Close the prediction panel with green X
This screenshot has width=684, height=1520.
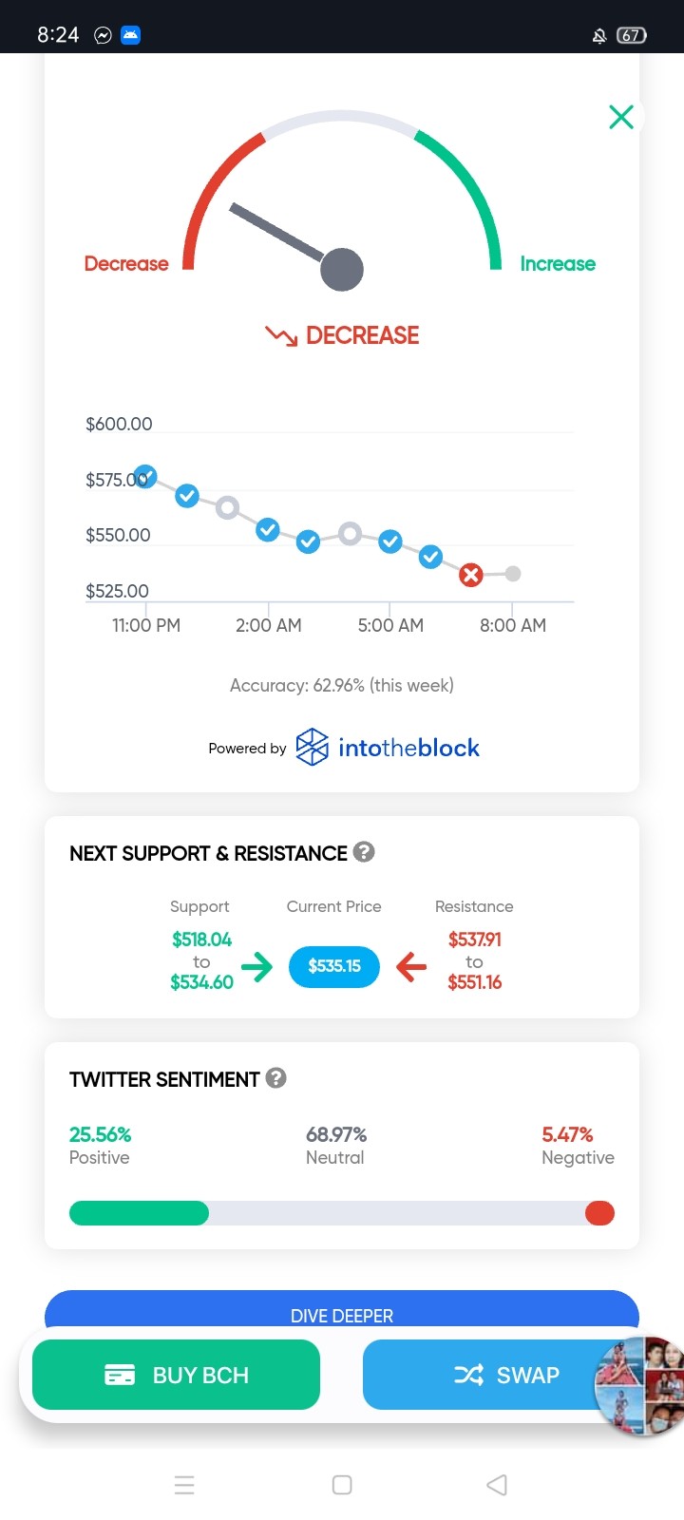click(621, 117)
